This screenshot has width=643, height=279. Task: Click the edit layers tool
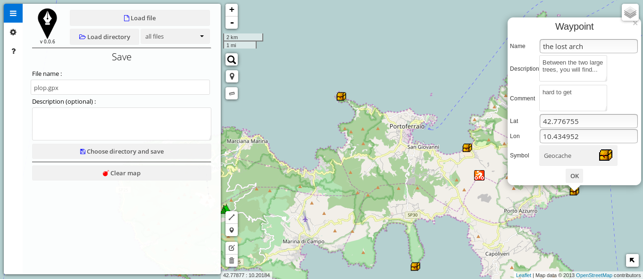(x=232, y=248)
